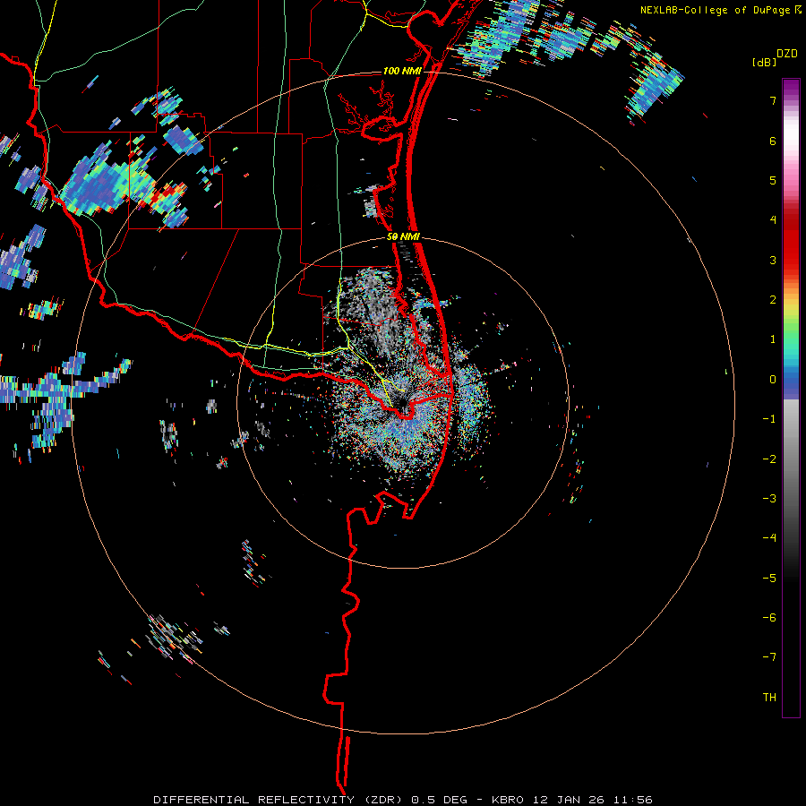Click the "-2" value on the color scale

769,459
